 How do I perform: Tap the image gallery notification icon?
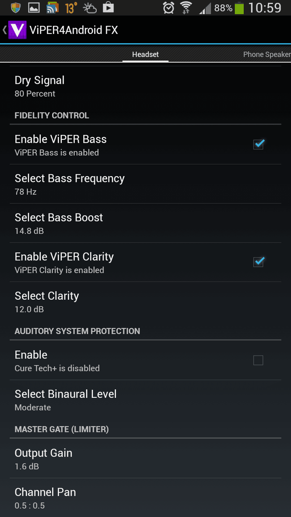tap(34, 8)
